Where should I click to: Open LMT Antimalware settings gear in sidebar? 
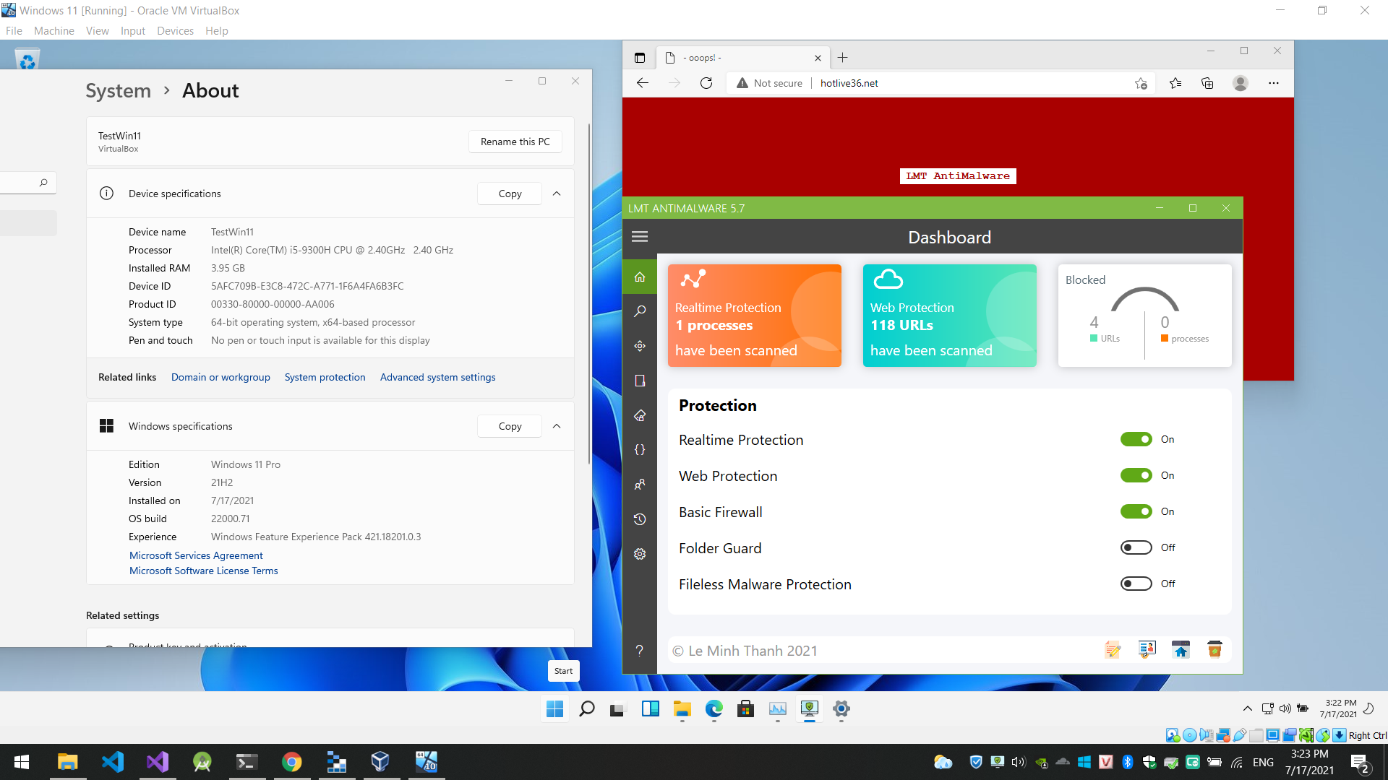click(640, 554)
